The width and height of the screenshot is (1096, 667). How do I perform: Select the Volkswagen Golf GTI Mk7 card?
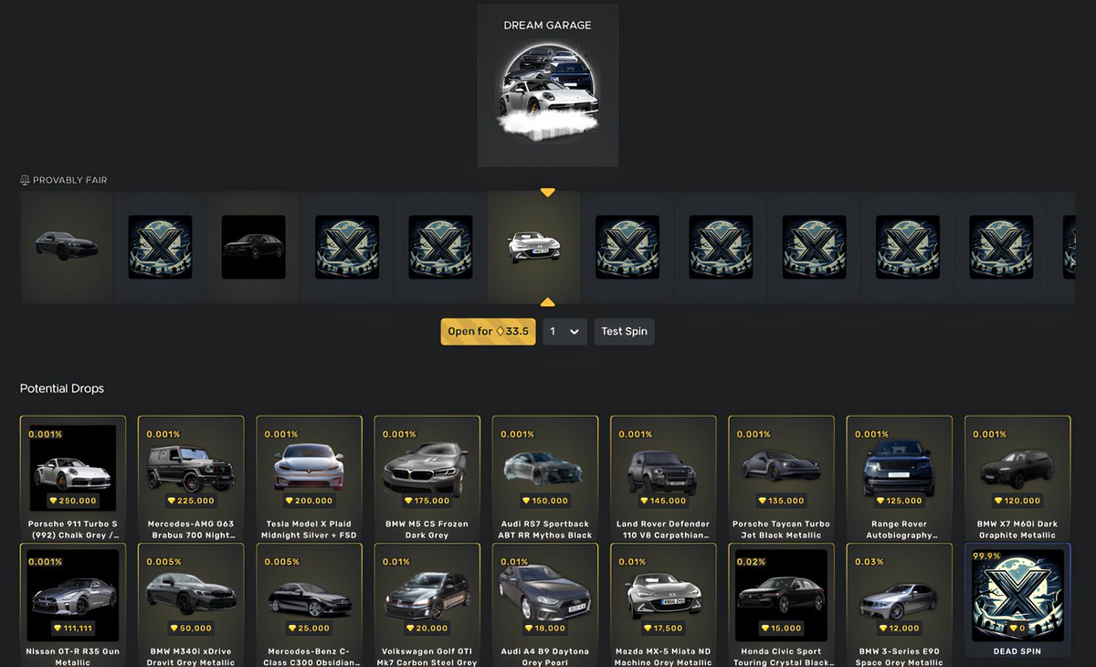[427, 605]
